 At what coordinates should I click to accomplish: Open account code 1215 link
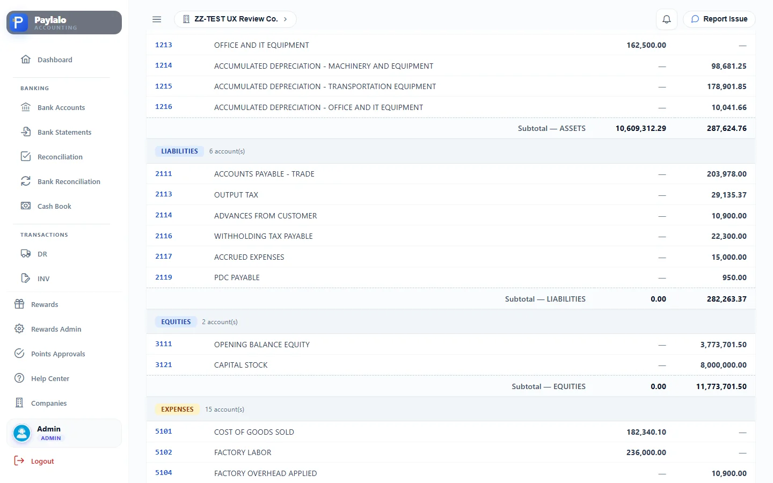pyautogui.click(x=164, y=86)
